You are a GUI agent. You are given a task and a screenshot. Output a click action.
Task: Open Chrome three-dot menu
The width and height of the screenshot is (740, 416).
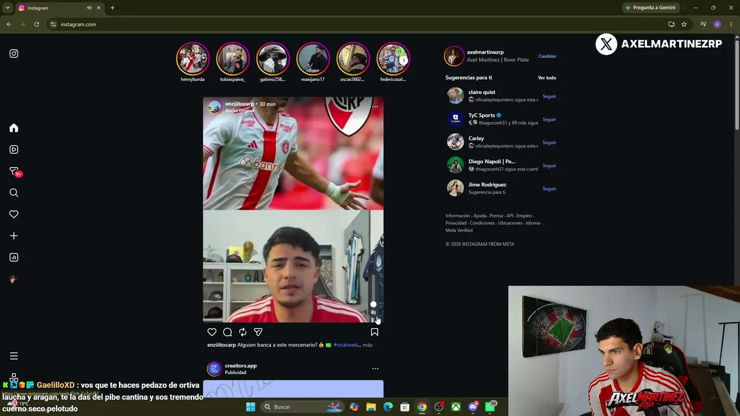pyautogui.click(x=731, y=24)
